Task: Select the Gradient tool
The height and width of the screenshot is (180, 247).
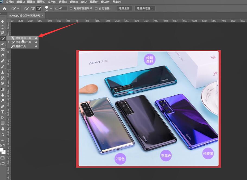Action: tap(2, 89)
